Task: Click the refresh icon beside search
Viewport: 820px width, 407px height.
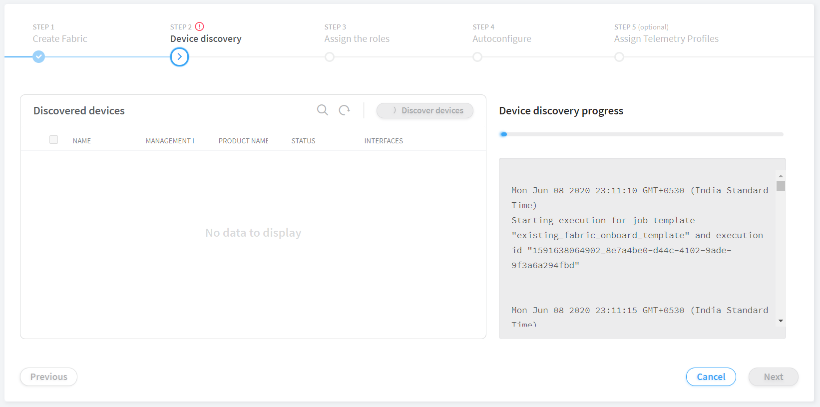Action: click(344, 110)
